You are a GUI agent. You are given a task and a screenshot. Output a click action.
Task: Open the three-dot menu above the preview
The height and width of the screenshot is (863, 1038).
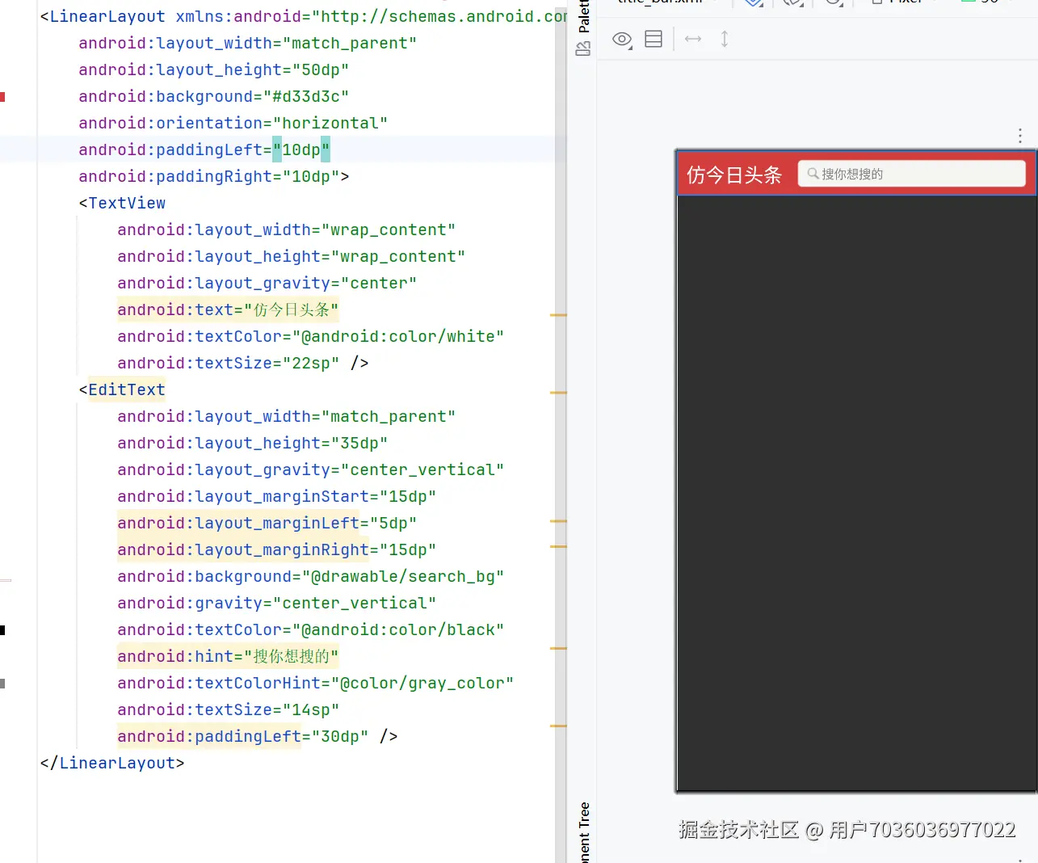click(1020, 135)
